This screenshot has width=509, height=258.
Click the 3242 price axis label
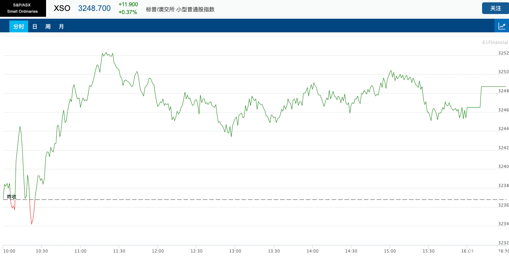[x=504, y=148]
